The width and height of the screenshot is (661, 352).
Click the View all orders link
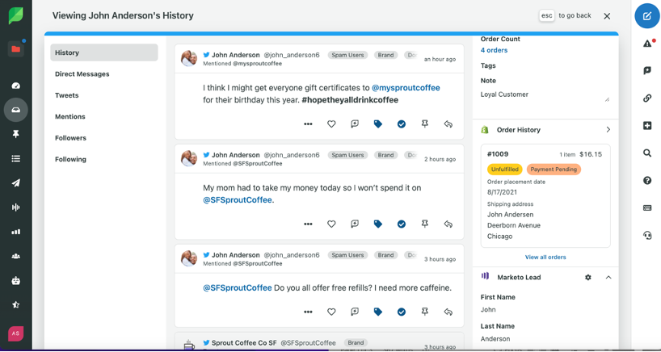click(545, 257)
